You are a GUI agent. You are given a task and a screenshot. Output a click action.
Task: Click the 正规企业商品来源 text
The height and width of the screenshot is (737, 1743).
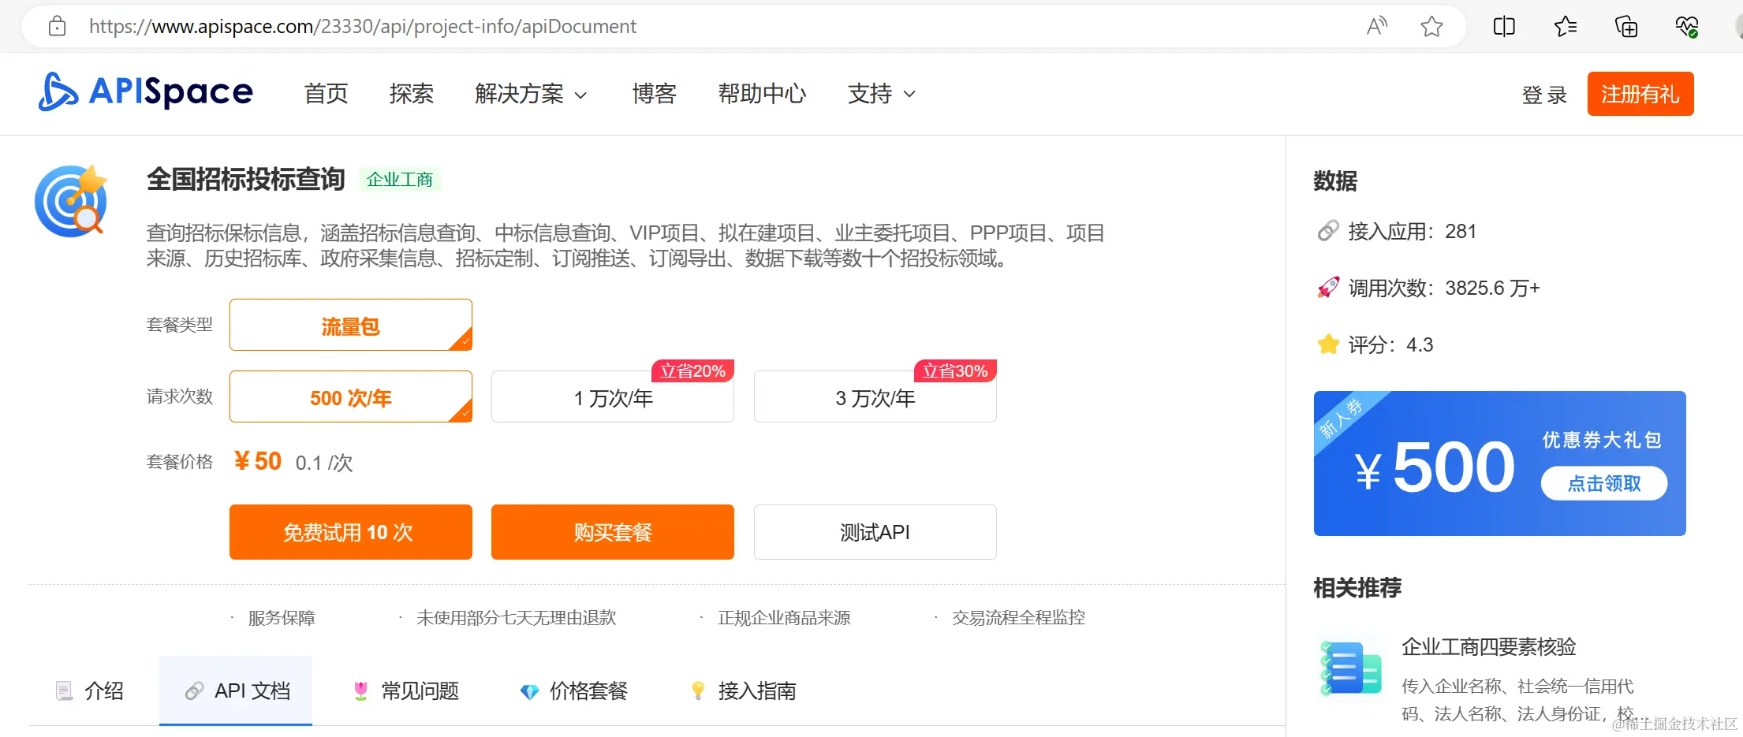coord(785,618)
